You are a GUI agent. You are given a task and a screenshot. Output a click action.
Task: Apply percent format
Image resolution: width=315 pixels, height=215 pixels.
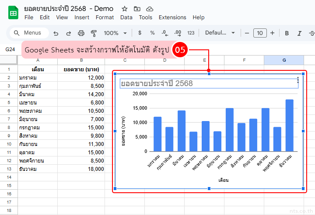pyautogui.click(x=152, y=33)
